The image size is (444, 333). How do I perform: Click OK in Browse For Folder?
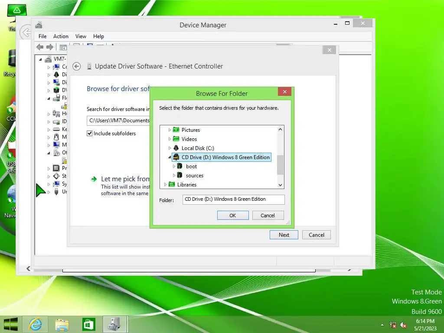233,215
